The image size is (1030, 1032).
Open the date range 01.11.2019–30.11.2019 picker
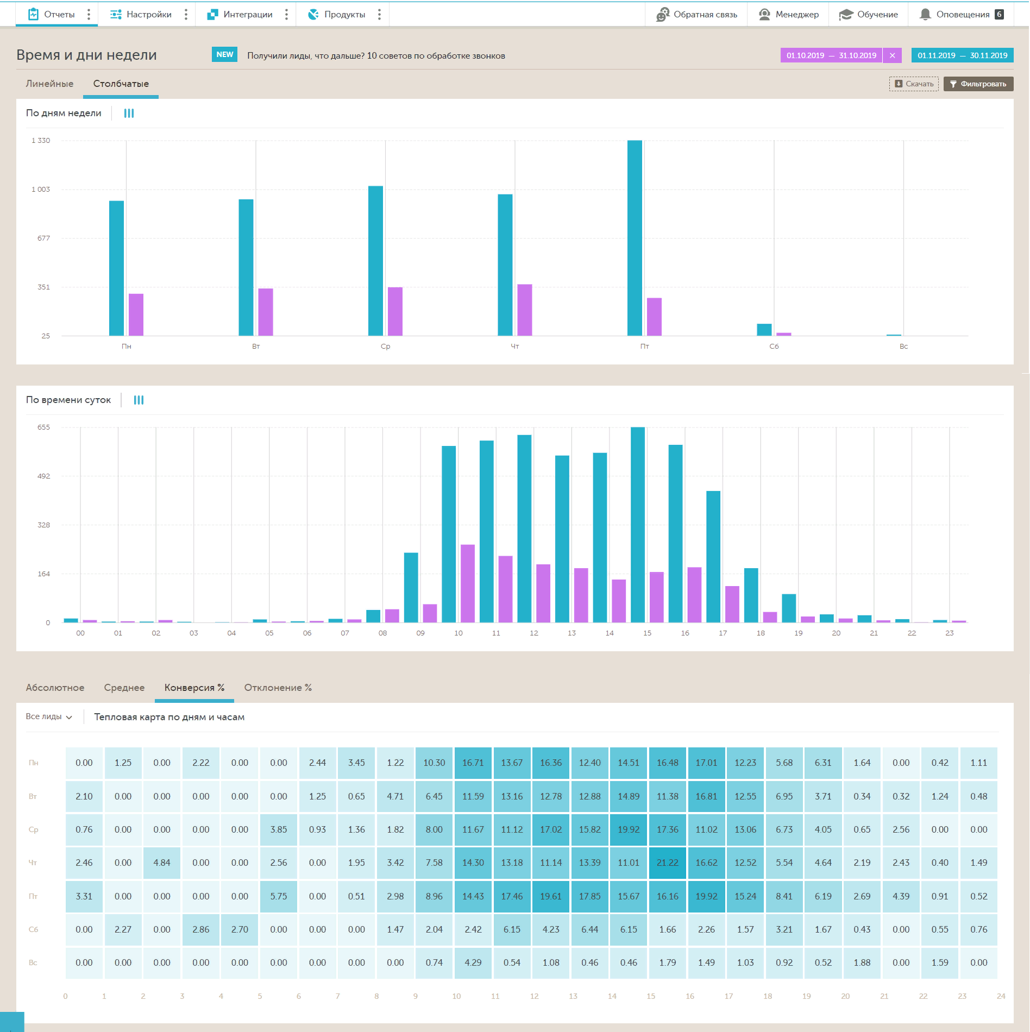click(963, 55)
